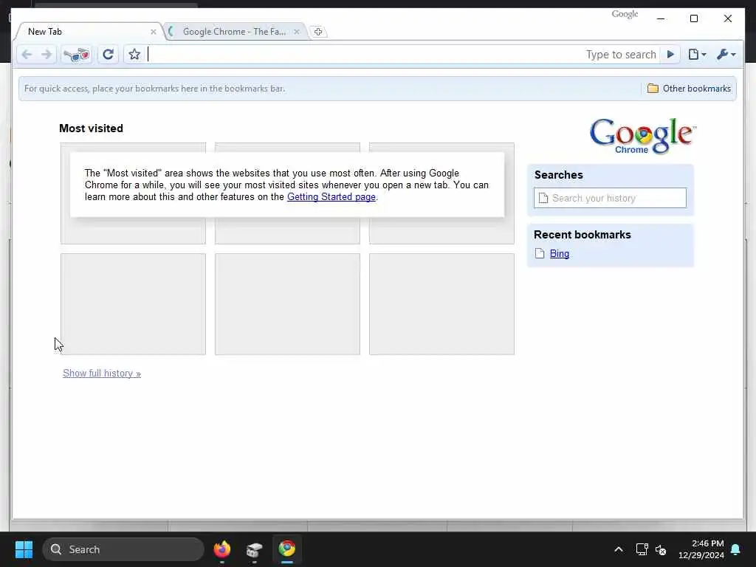Viewport: 756px width, 567px height.
Task: Open a new tab with plus button
Action: [317, 32]
